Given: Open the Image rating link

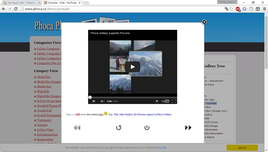Looking at the screenshot, I should click(45, 139).
